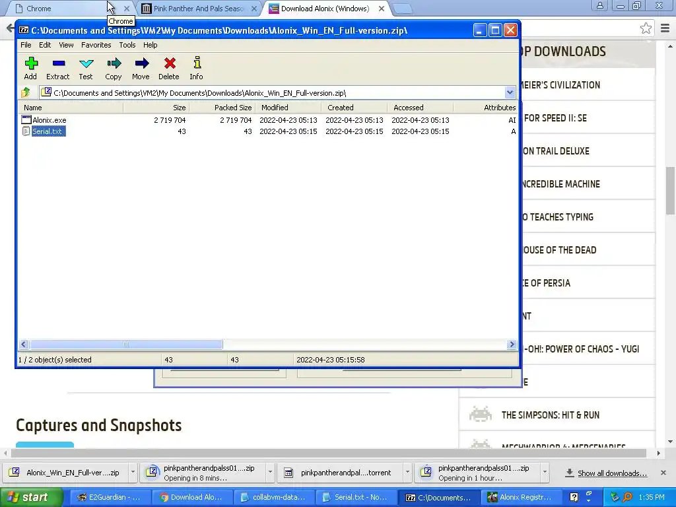The image size is (676, 507).
Task: Sort by the Modified column header
Action: pyautogui.click(x=288, y=108)
